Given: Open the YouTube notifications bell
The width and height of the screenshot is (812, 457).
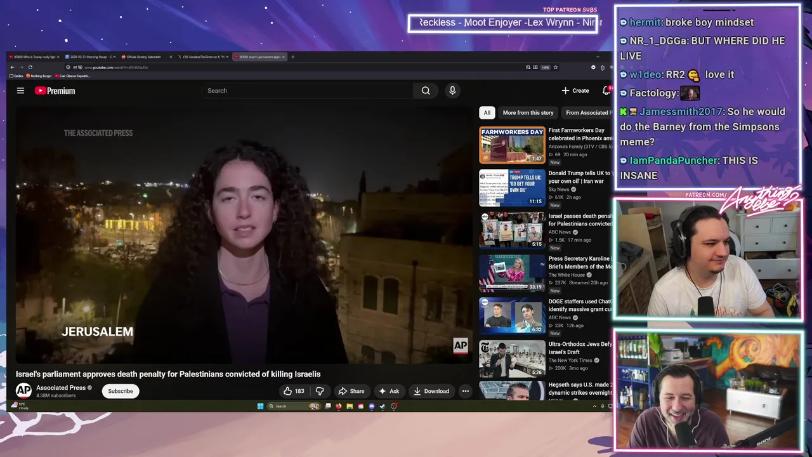Looking at the screenshot, I should (606, 91).
